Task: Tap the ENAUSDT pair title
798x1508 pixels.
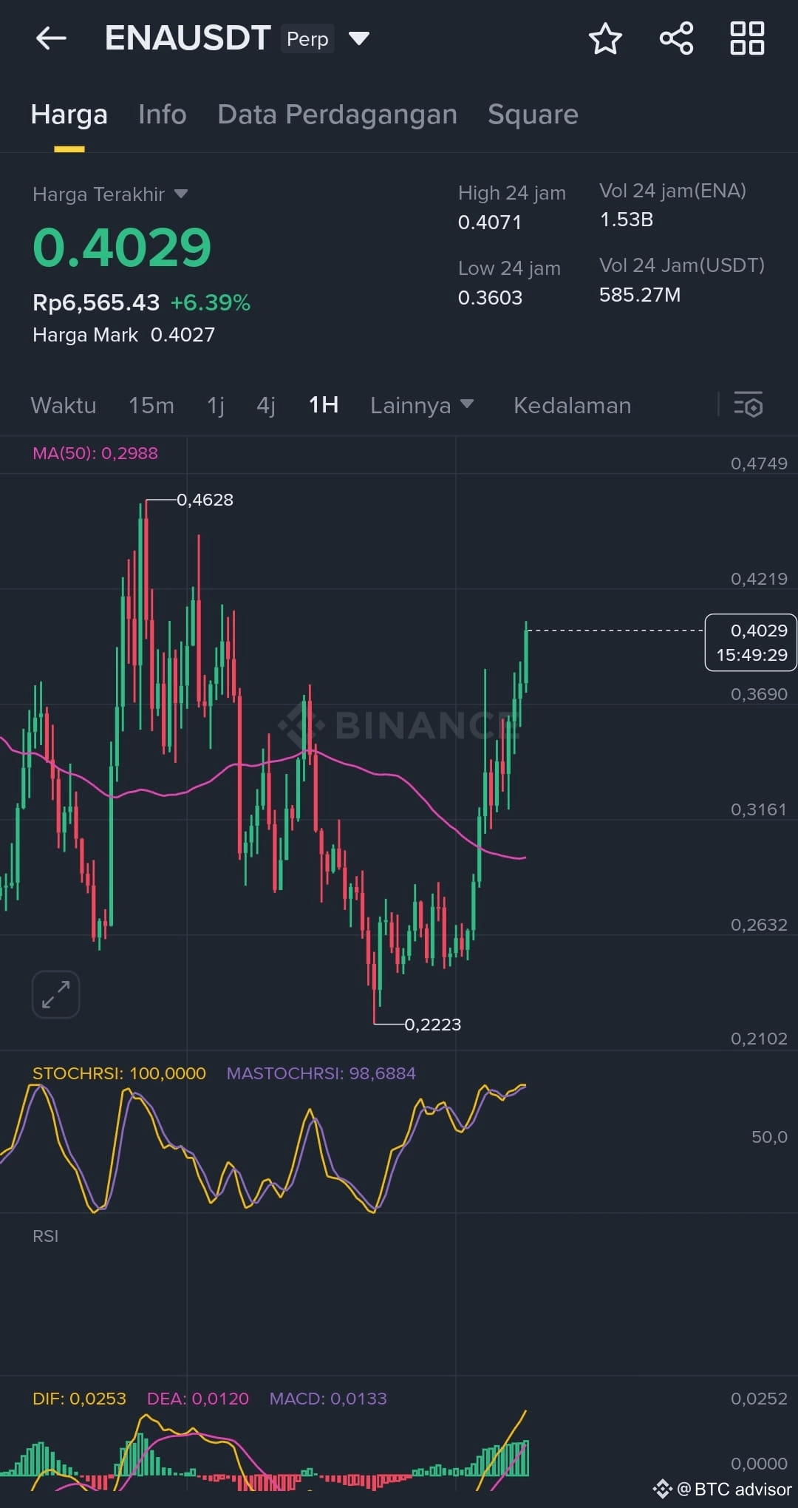Action: click(188, 38)
